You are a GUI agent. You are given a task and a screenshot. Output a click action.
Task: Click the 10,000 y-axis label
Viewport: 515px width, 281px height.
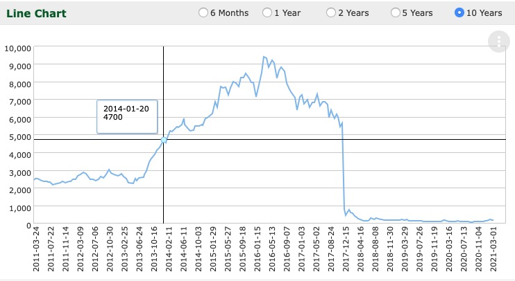(17, 48)
